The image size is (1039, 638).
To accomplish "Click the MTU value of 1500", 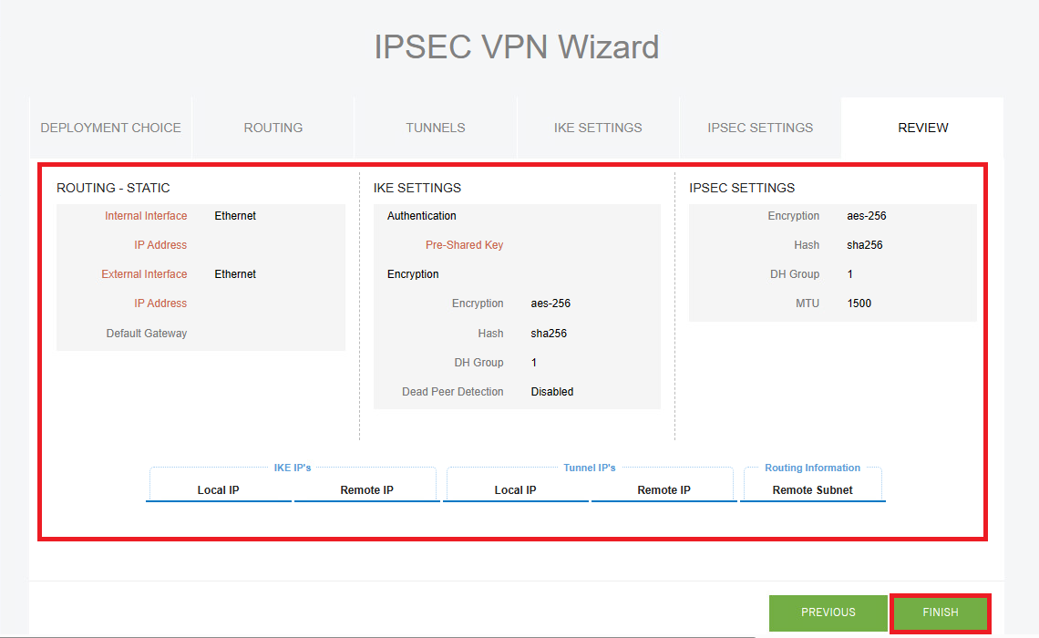I will (859, 303).
